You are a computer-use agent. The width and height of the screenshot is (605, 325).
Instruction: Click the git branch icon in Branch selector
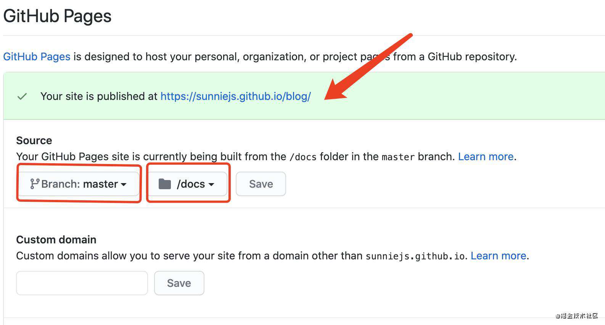pyautogui.click(x=35, y=184)
